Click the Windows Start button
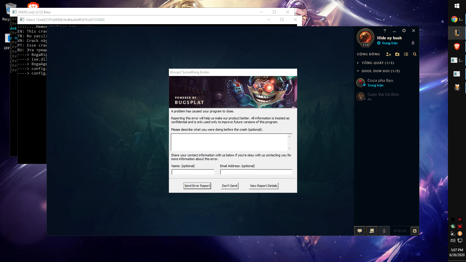Viewport: 466px width, 262px height. [457, 6]
